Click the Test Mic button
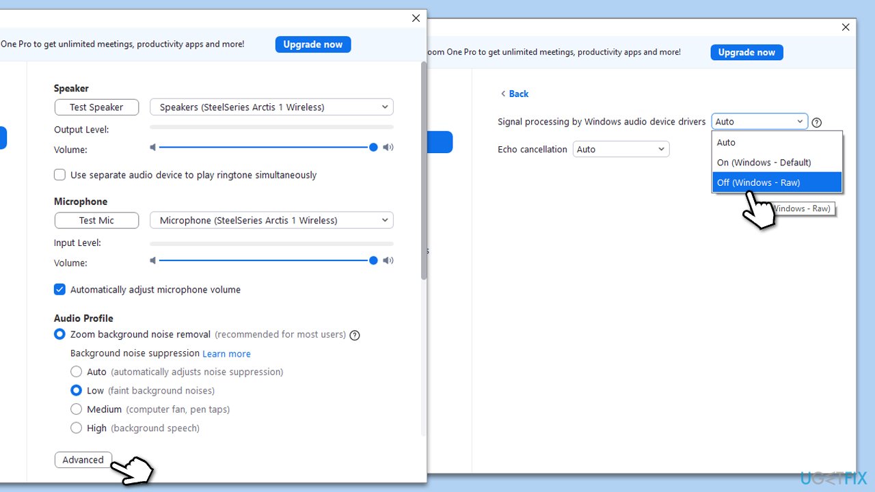The image size is (875, 492). 96,221
